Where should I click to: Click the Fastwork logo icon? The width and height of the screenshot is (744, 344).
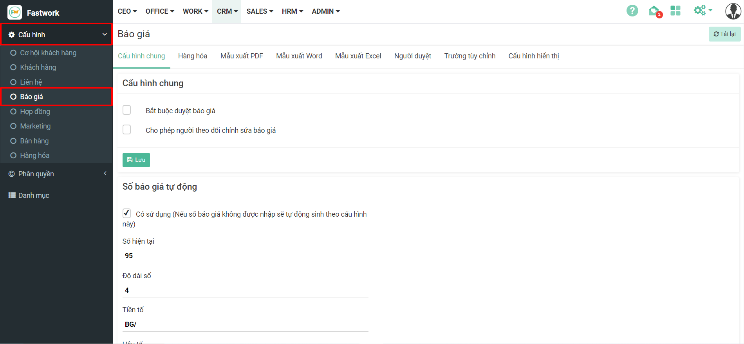tap(15, 13)
